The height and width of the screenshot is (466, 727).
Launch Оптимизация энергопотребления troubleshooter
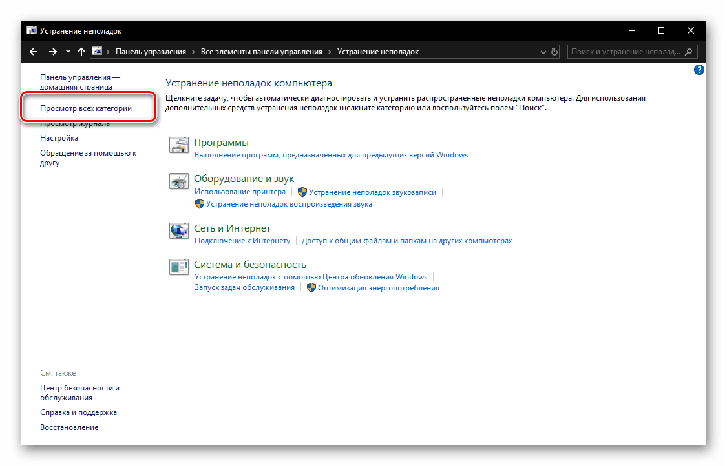[378, 288]
